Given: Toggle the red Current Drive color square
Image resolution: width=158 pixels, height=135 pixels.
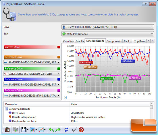Looking at the screenshot, I should (x=59, y=47).
